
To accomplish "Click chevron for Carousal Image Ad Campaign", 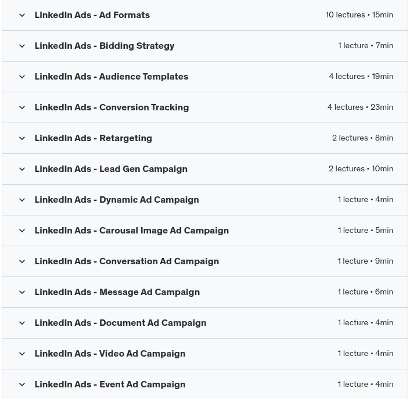I will click(22, 231).
